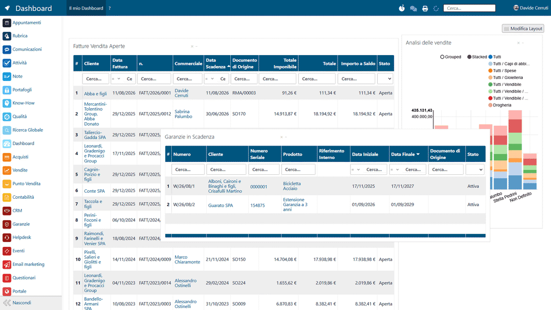Open the Contabilità sidebar icon
551x310 pixels.
coord(6,197)
